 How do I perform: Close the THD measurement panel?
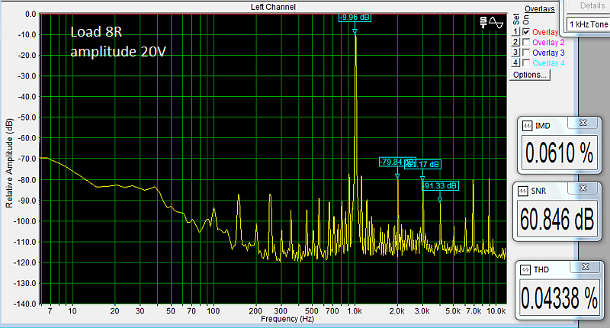[585, 267]
